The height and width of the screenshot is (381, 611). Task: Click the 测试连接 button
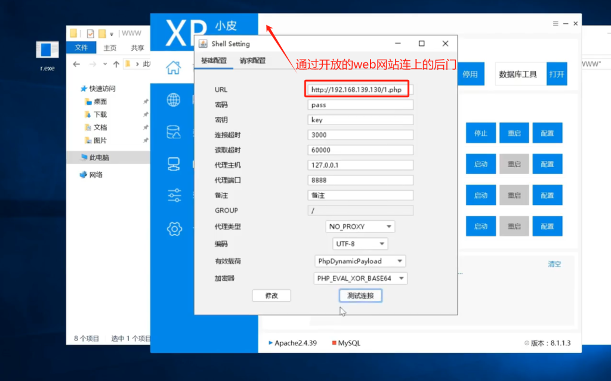pos(360,296)
